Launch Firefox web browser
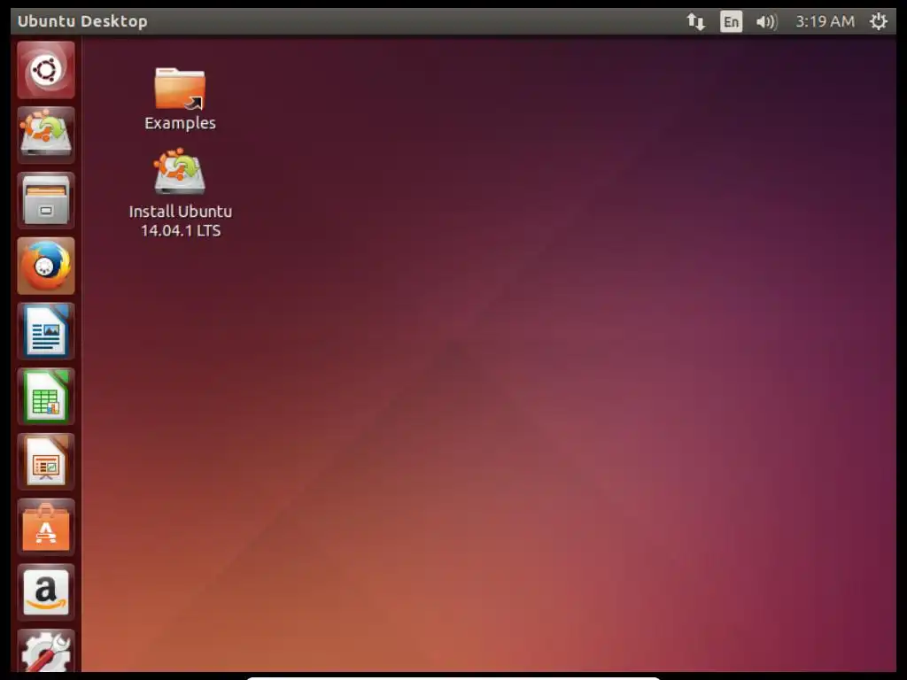 [x=46, y=266]
